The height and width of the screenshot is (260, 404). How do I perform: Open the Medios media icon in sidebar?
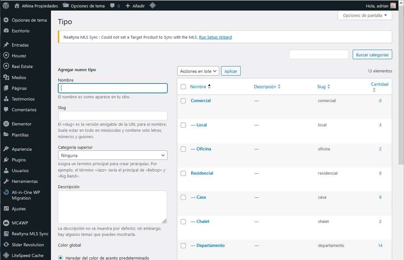(x=6, y=77)
